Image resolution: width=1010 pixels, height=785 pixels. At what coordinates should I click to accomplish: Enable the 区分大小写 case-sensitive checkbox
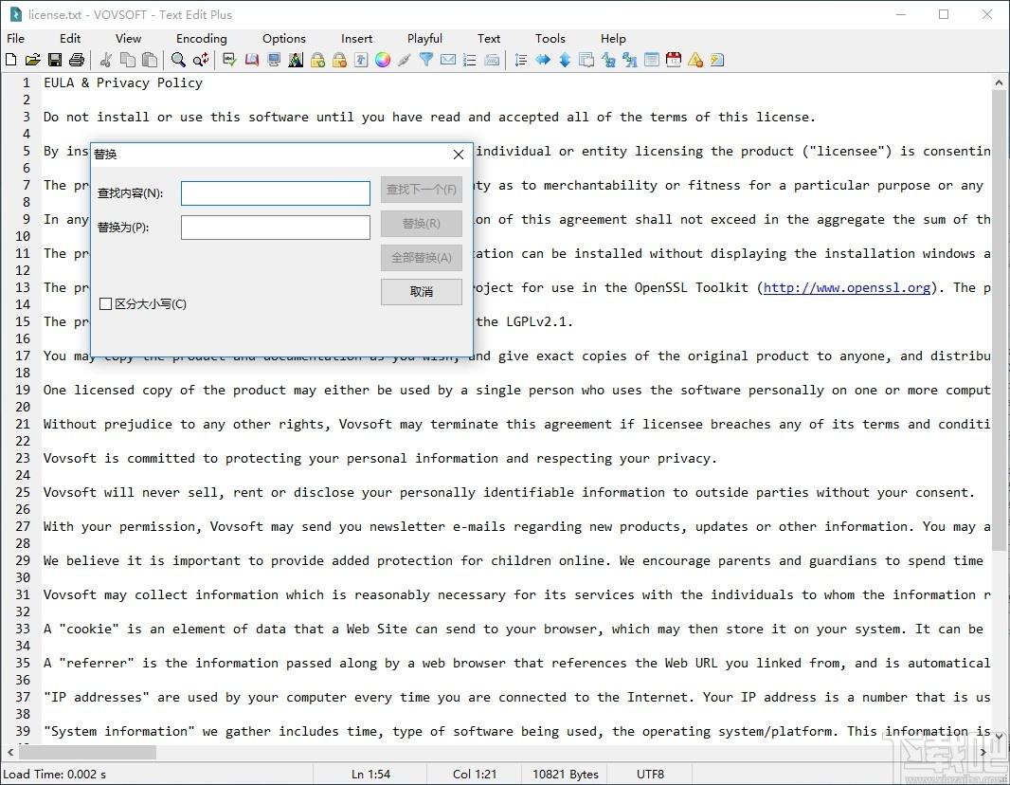click(106, 304)
